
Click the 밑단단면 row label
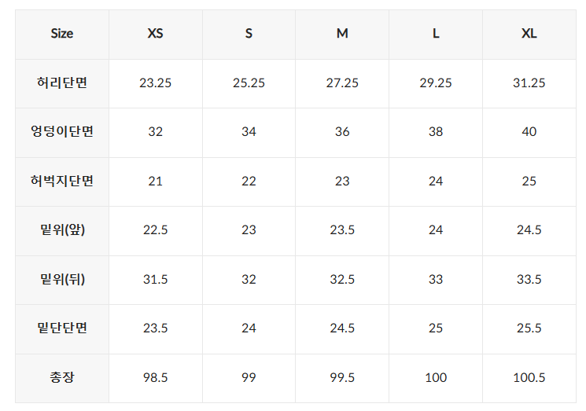coord(62,328)
